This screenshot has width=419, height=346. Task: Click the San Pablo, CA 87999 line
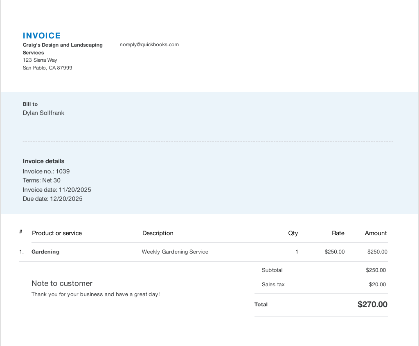pyautogui.click(x=47, y=68)
